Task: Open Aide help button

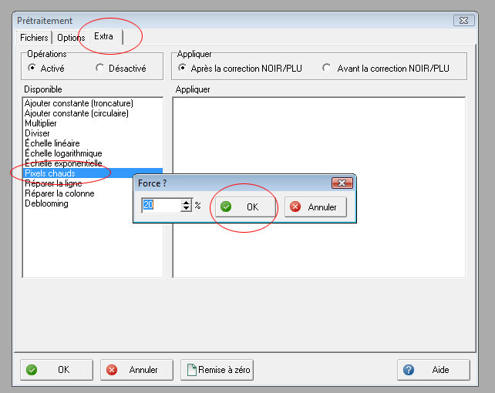Action: pyautogui.click(x=433, y=370)
